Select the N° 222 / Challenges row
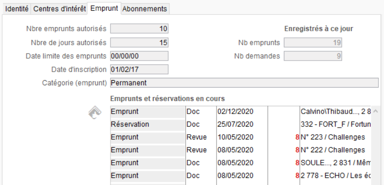This screenshot has width=384, height=185. click(241, 150)
